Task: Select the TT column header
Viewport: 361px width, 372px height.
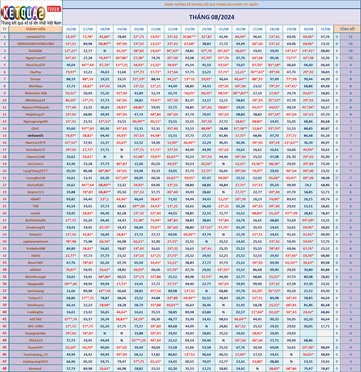Action: [5, 29]
